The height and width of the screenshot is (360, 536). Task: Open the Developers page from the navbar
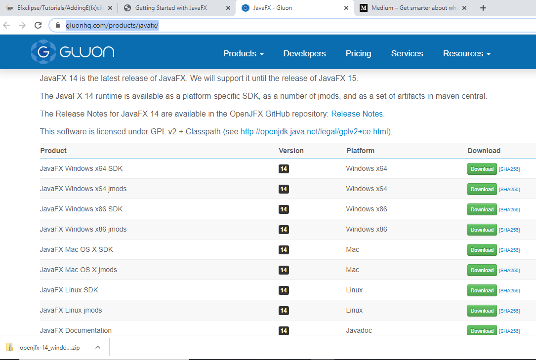coord(304,53)
